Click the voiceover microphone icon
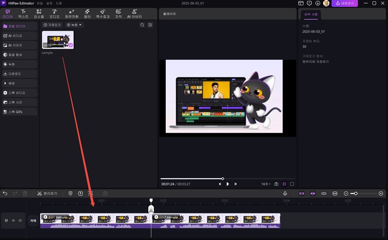 point(285,193)
